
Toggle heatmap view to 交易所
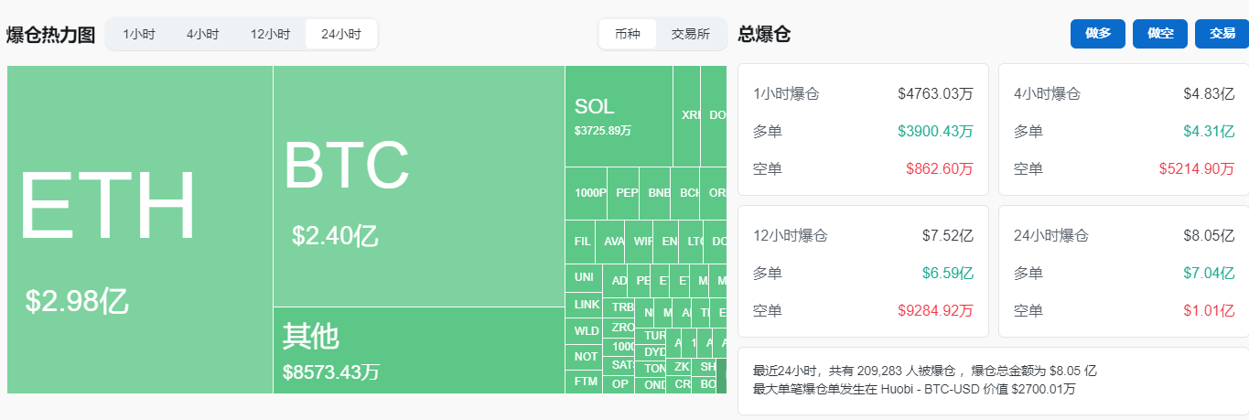(x=690, y=35)
